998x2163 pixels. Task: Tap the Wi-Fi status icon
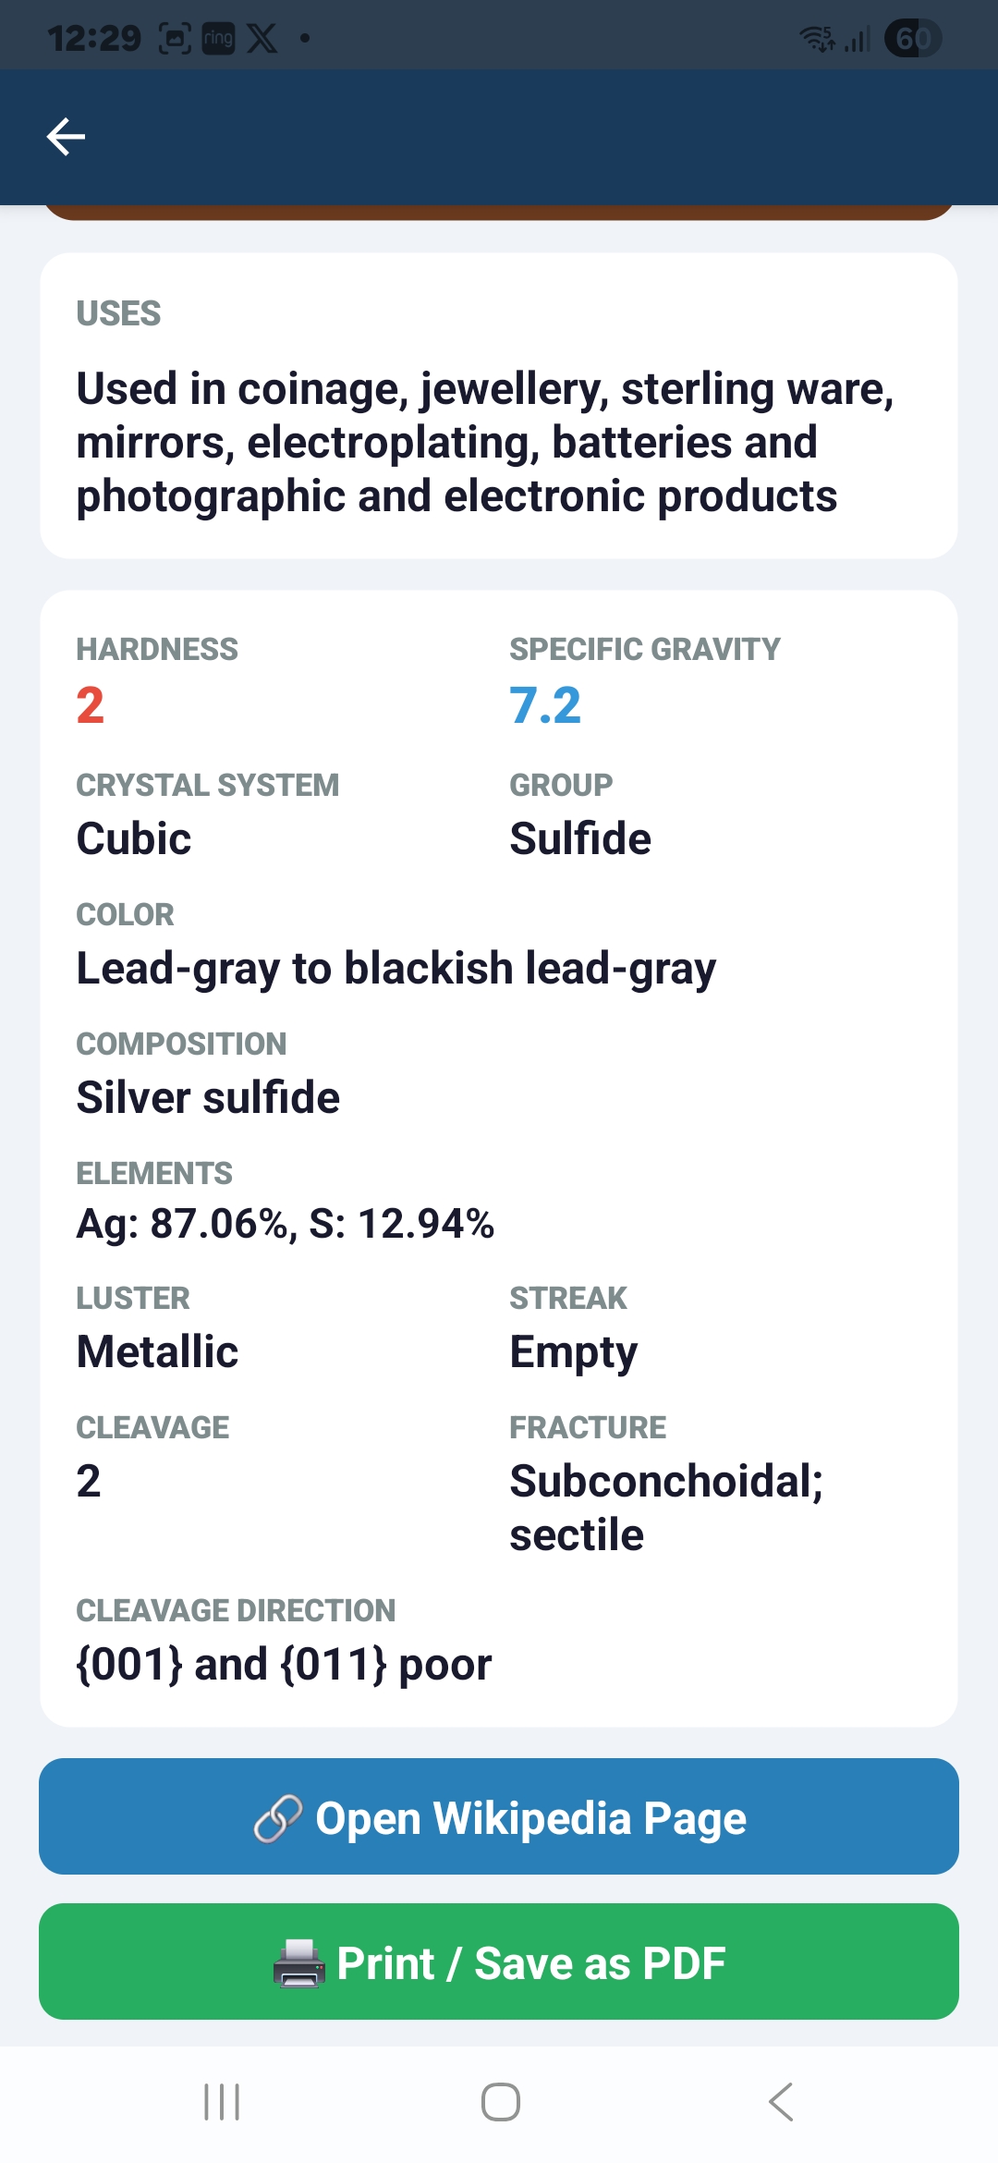[817, 38]
